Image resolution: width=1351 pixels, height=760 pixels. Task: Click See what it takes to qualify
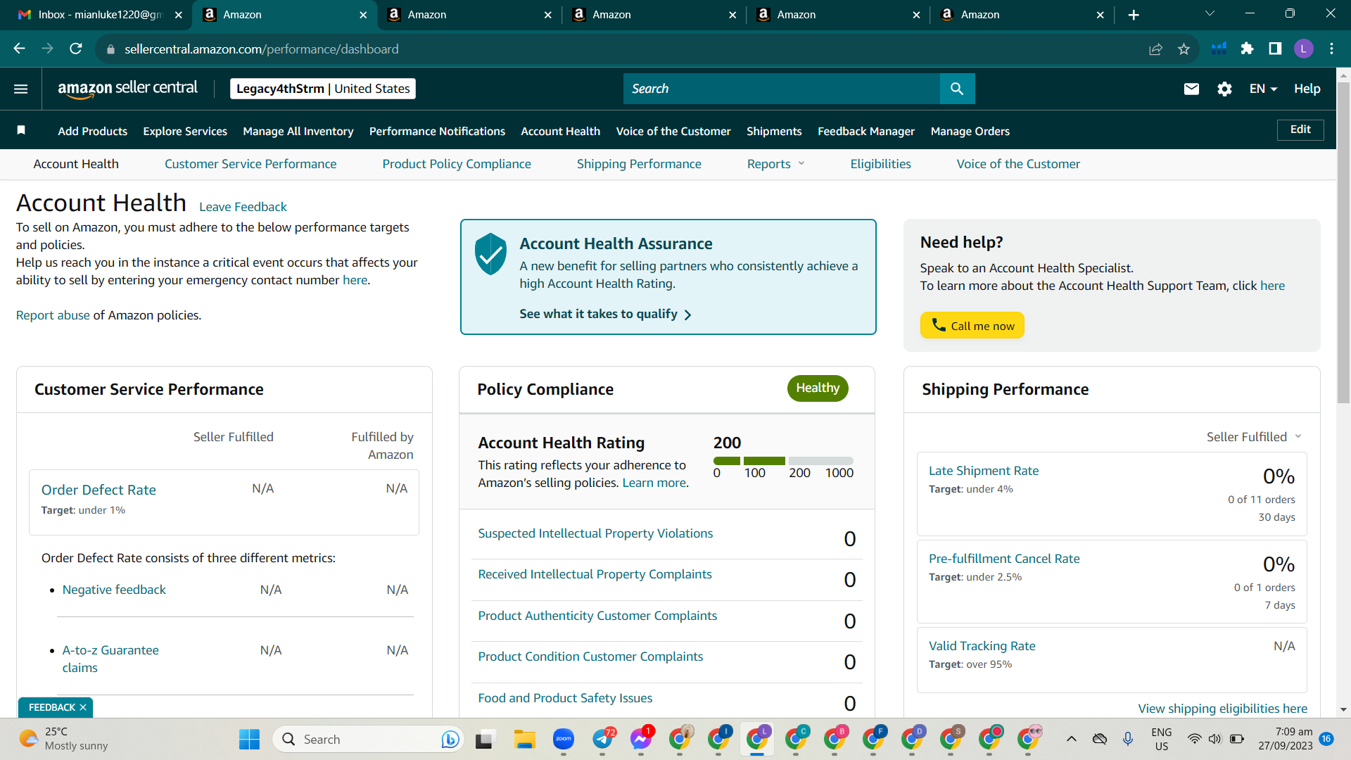pos(605,314)
